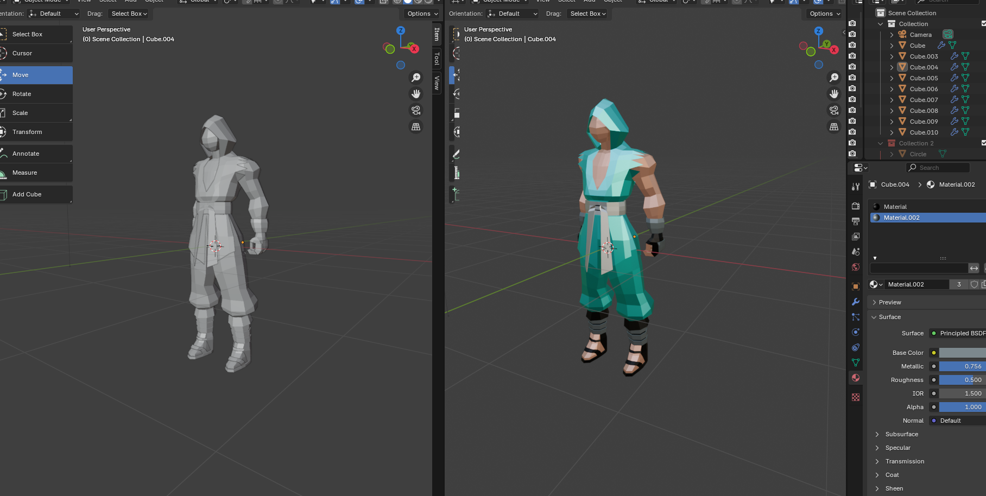
Task: Open the Modifiers properties tab (wrench)
Action: 856,302
